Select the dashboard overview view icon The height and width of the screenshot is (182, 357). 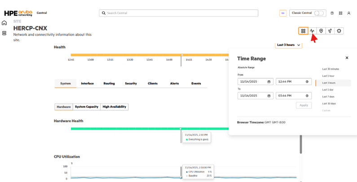click(303, 31)
